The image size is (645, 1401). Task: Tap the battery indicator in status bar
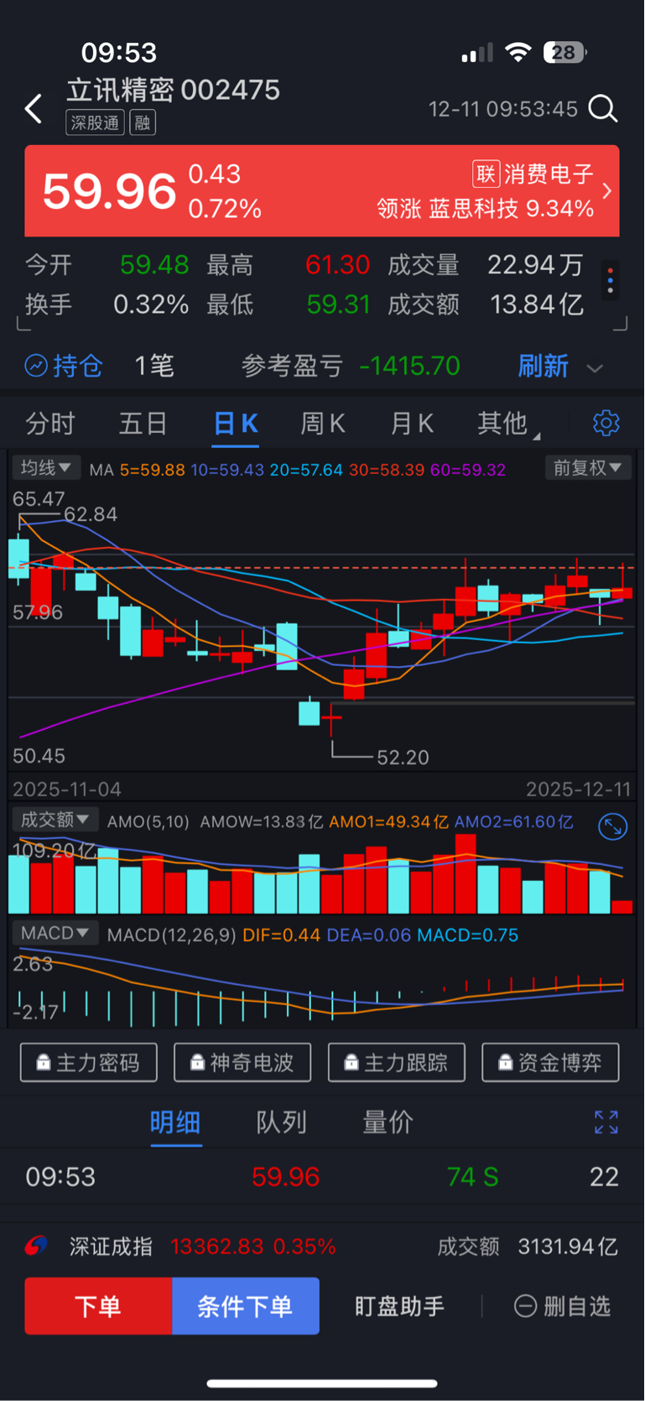564,53
